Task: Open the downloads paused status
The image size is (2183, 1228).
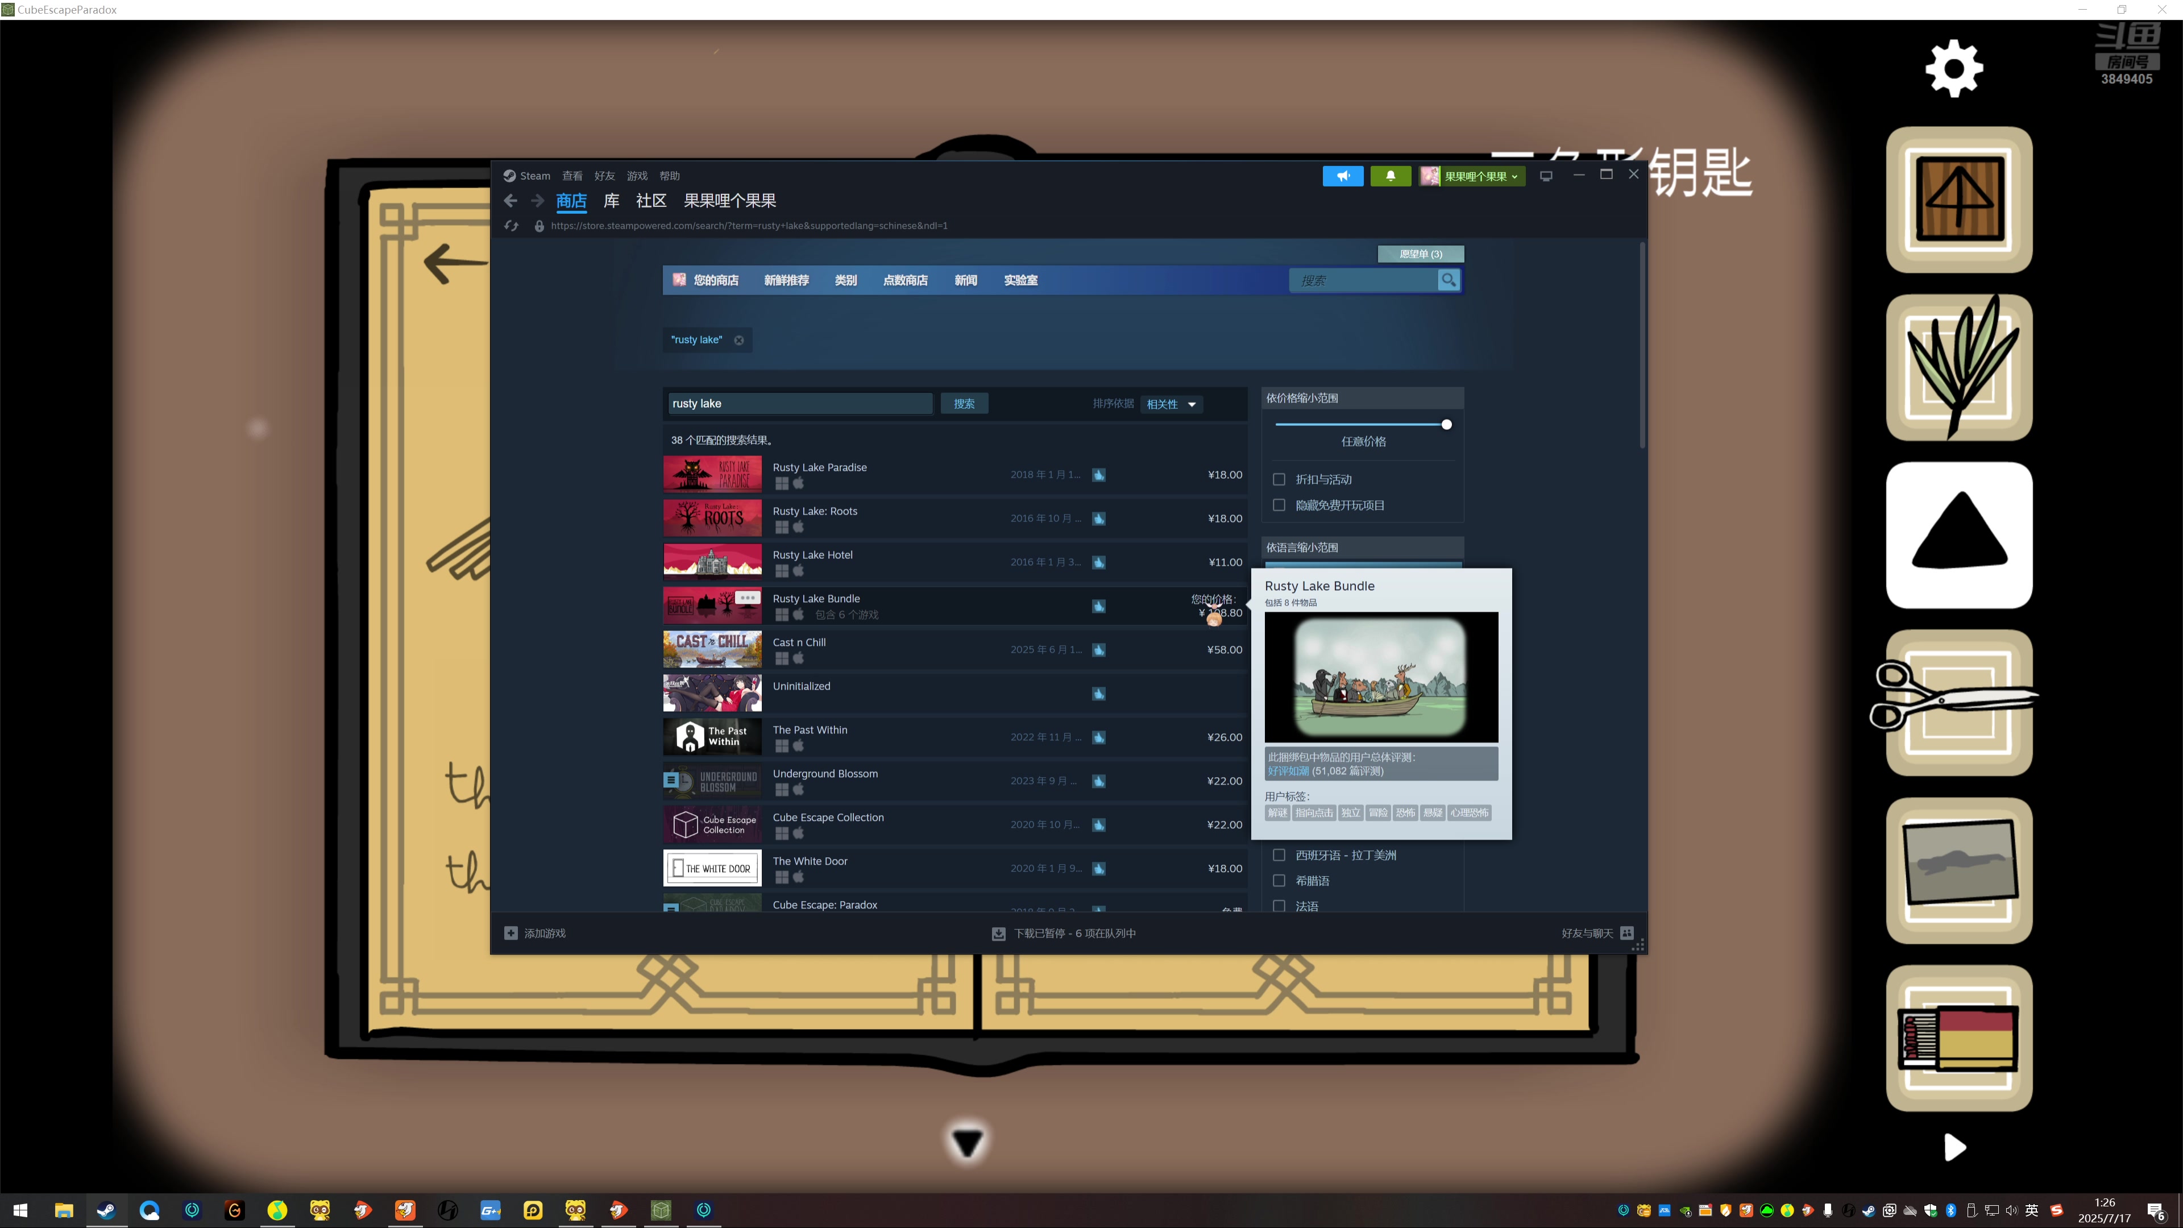Action: [x=1064, y=933]
